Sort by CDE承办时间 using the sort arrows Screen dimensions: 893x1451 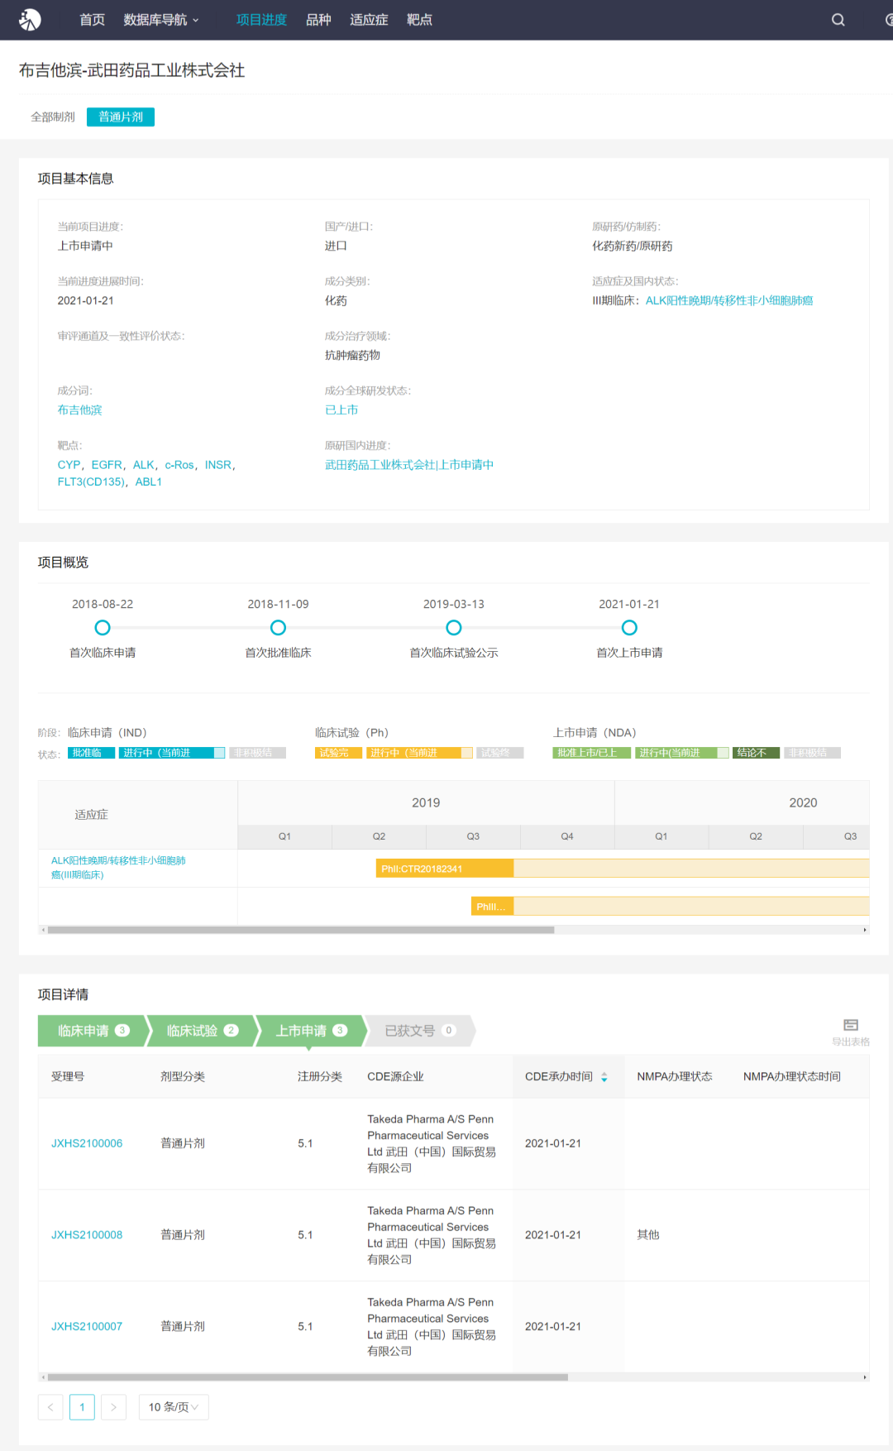coord(604,1077)
